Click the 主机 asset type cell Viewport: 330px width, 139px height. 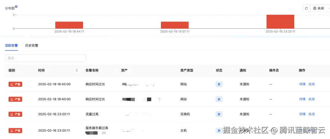point(184,130)
